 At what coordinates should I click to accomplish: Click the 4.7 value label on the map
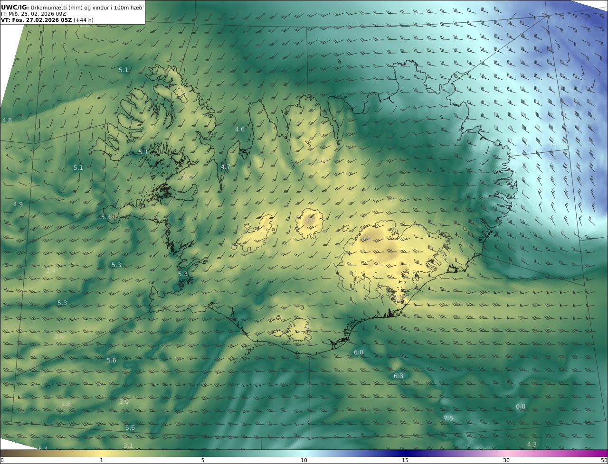pos(225,167)
